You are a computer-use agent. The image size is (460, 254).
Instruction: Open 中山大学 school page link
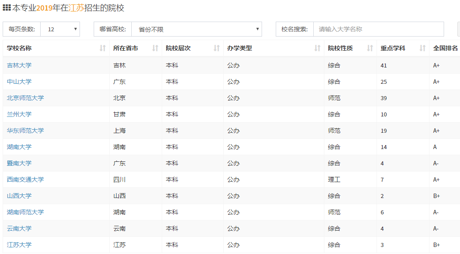click(x=19, y=82)
